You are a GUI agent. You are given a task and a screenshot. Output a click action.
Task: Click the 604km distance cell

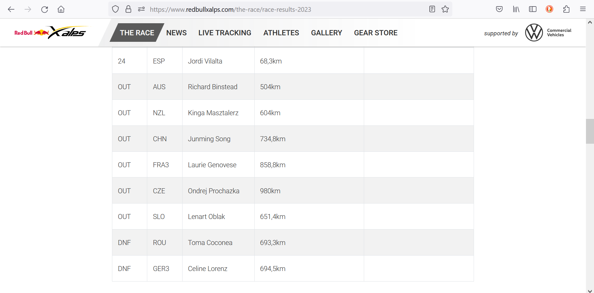(309, 113)
